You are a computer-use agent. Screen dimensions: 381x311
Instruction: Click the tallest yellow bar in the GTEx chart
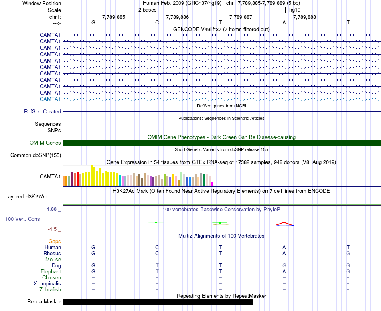point(91,175)
